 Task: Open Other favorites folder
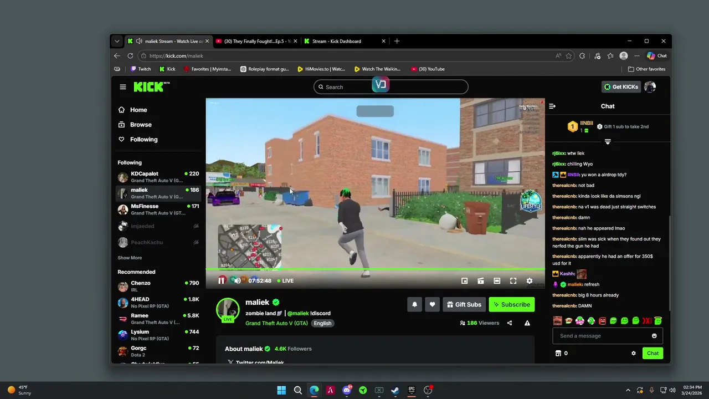click(646, 69)
